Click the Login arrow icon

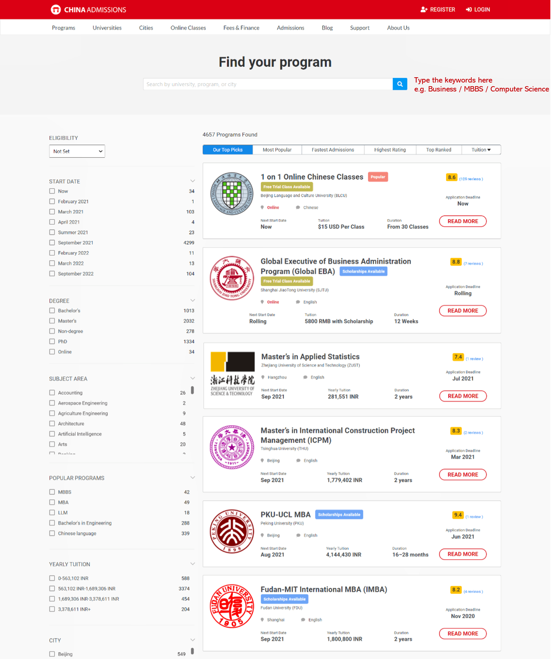pos(469,9)
